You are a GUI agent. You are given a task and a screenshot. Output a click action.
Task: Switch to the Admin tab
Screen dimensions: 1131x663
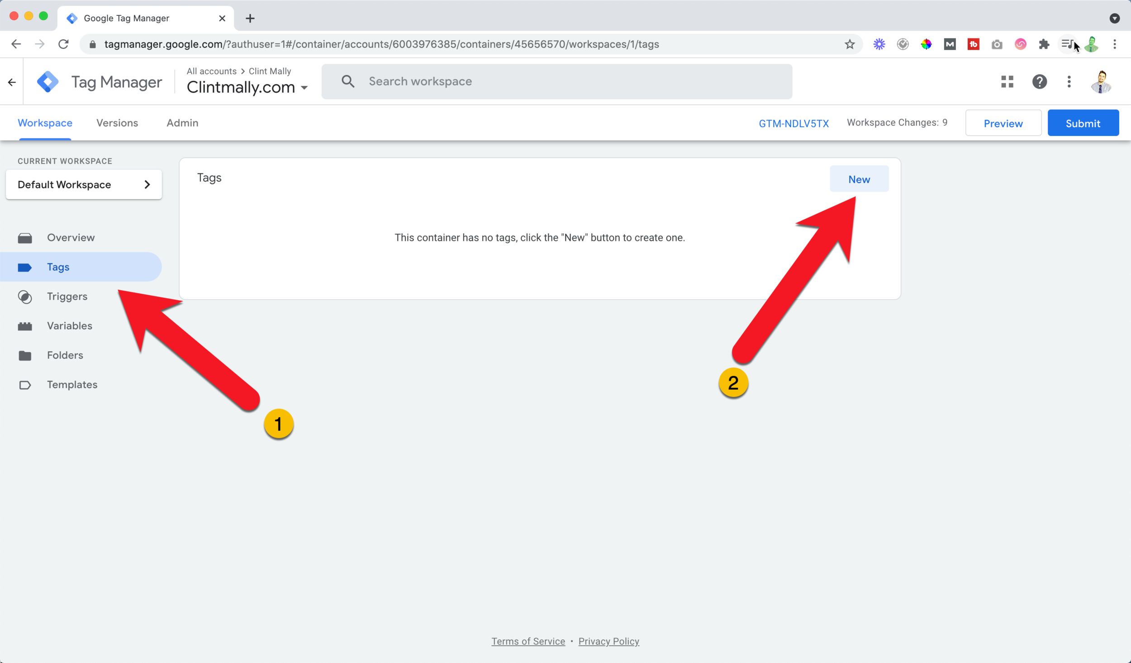182,123
